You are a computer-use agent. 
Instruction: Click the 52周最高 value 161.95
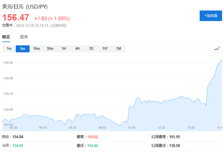tap(175, 137)
